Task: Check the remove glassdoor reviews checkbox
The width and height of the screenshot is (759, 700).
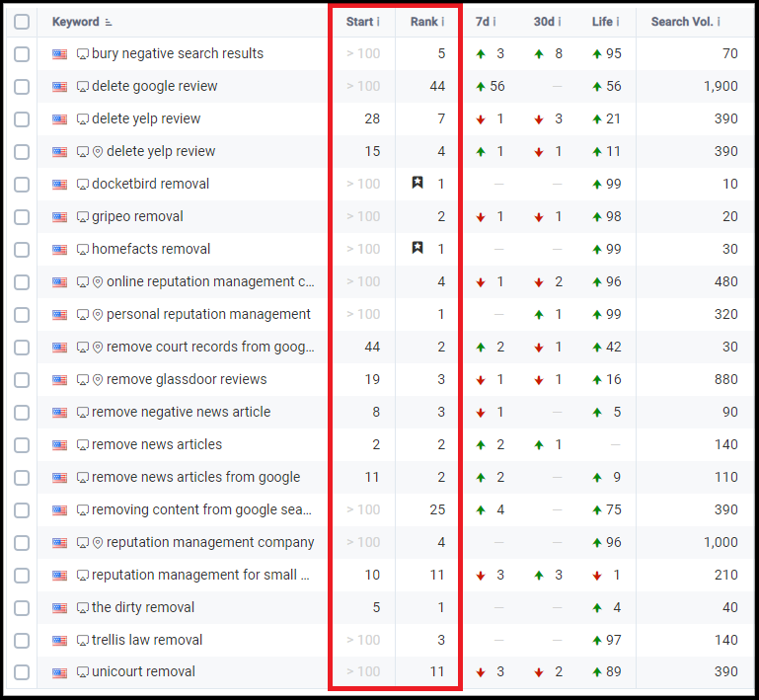Action: coord(22,380)
